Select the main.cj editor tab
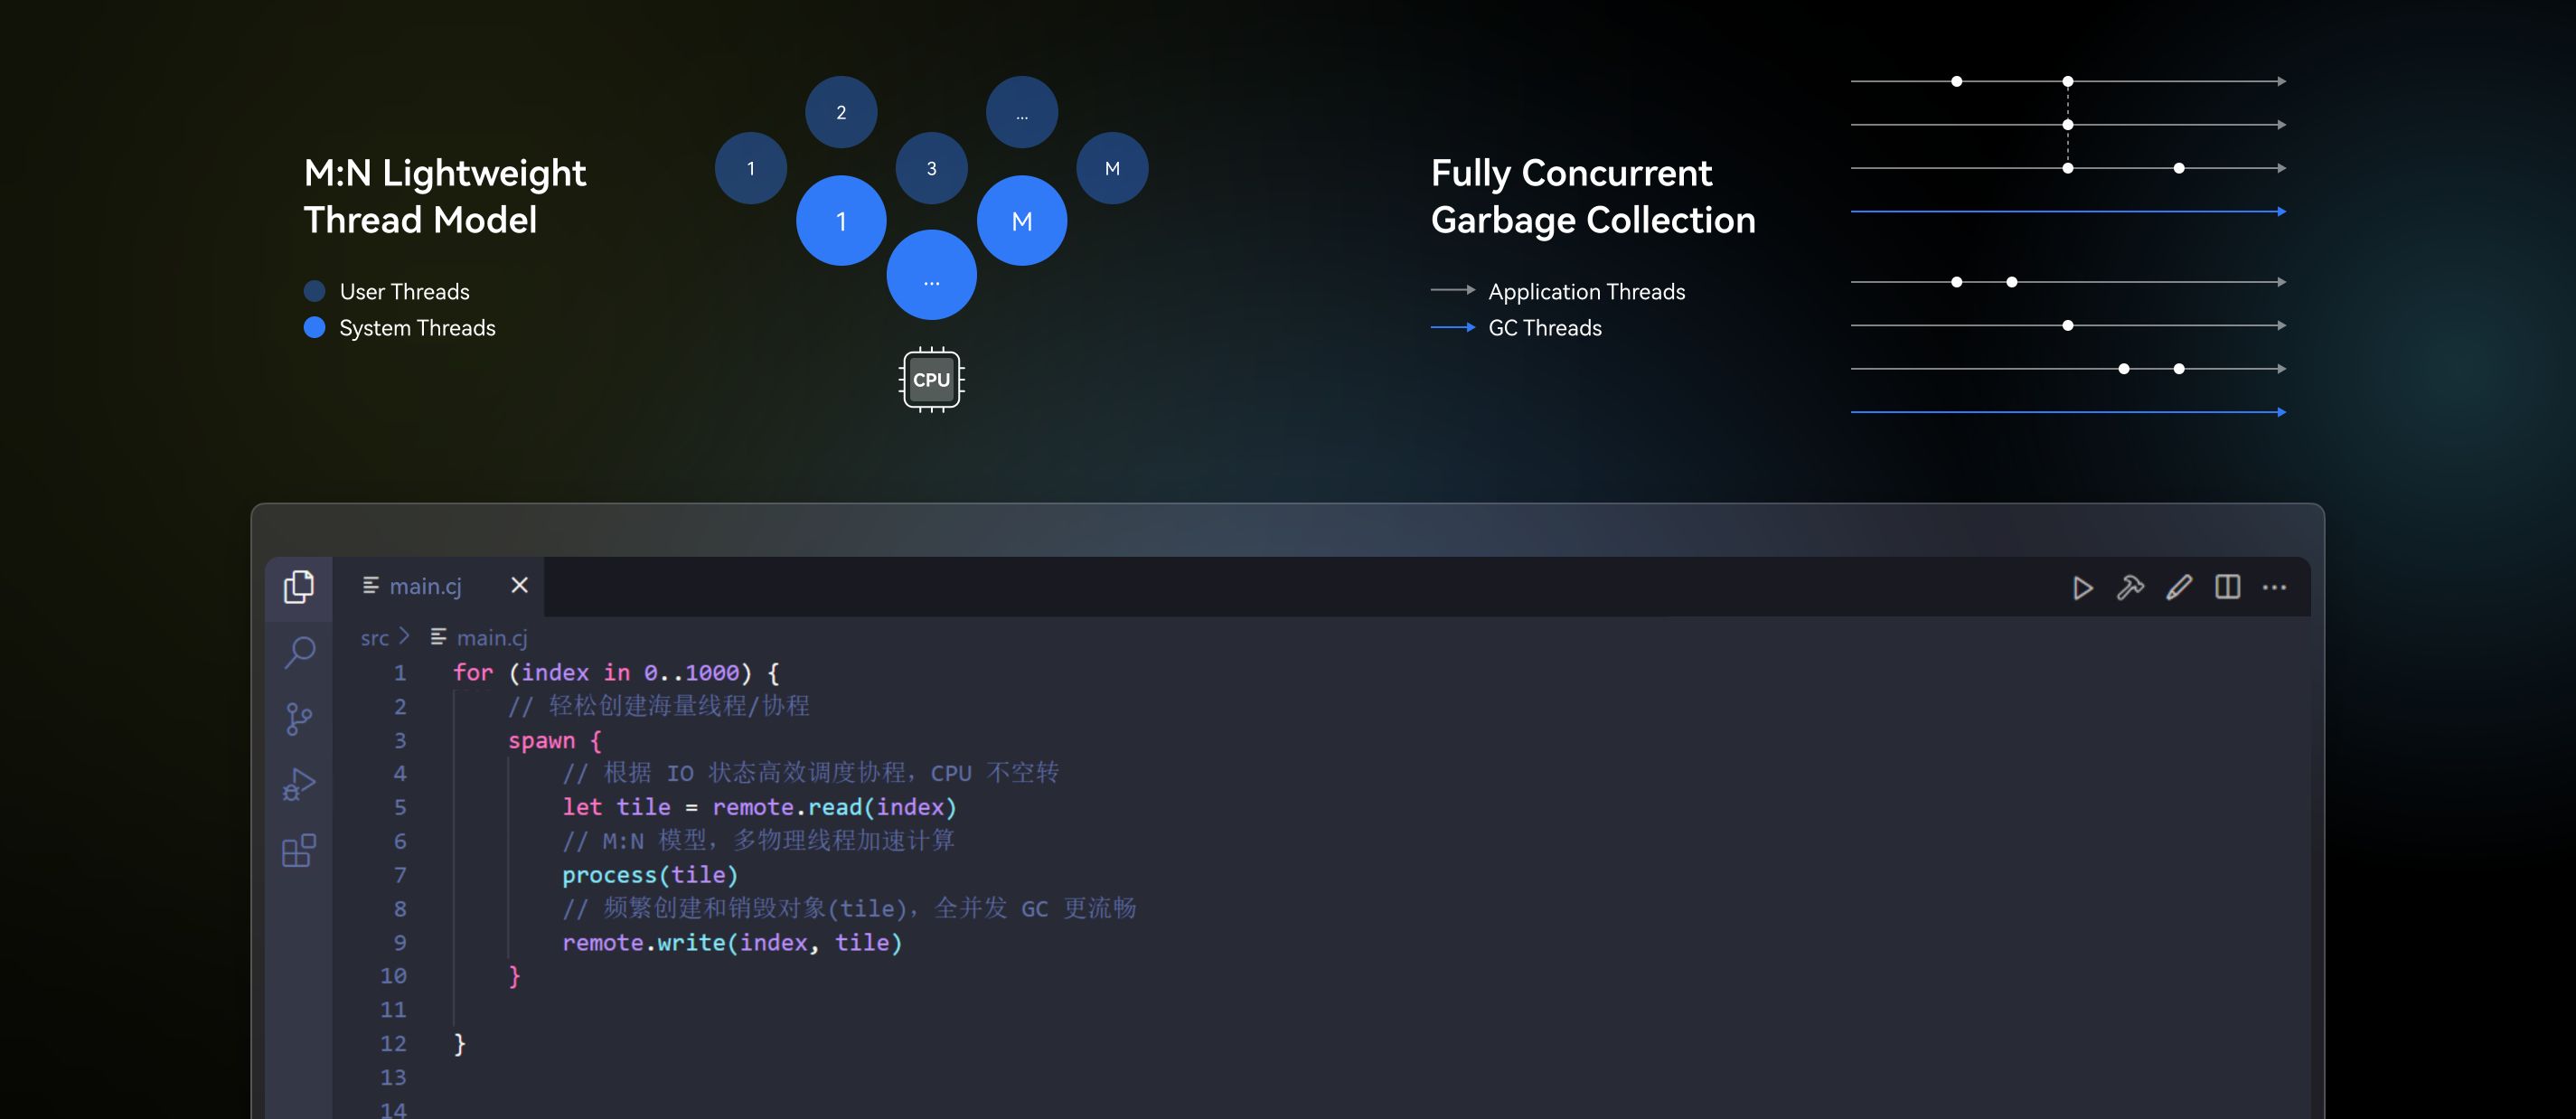Viewport: 2576px width, 1119px height. [424, 586]
